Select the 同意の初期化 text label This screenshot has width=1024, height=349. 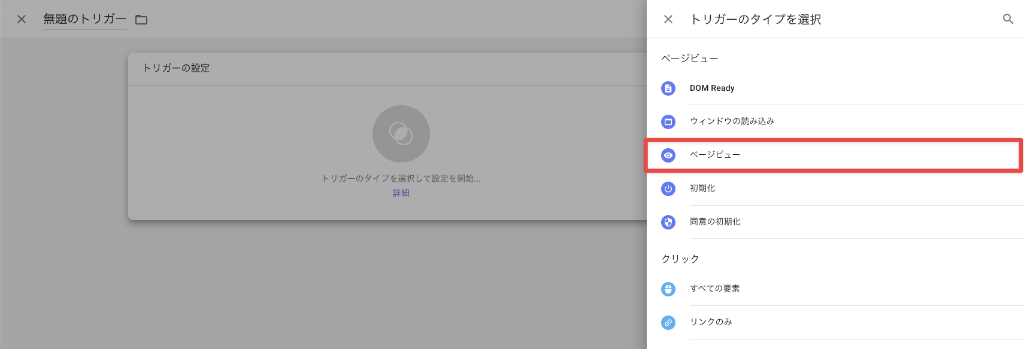click(714, 222)
